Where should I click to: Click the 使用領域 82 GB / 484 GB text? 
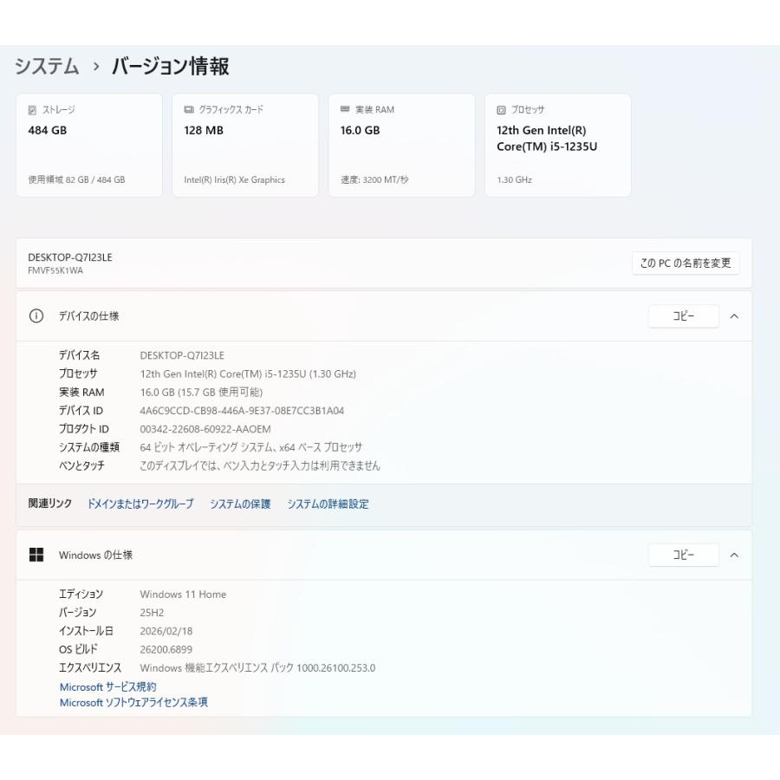[76, 179]
